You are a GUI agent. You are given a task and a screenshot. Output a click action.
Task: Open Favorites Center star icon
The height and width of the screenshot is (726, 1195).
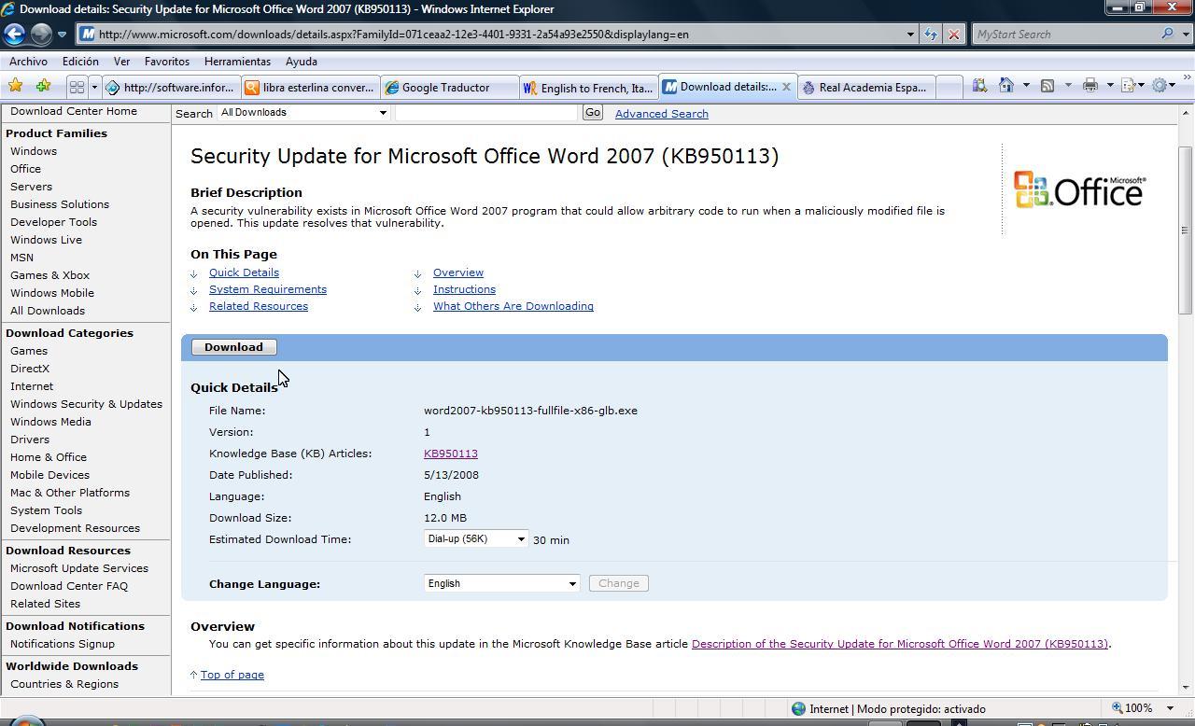click(15, 86)
